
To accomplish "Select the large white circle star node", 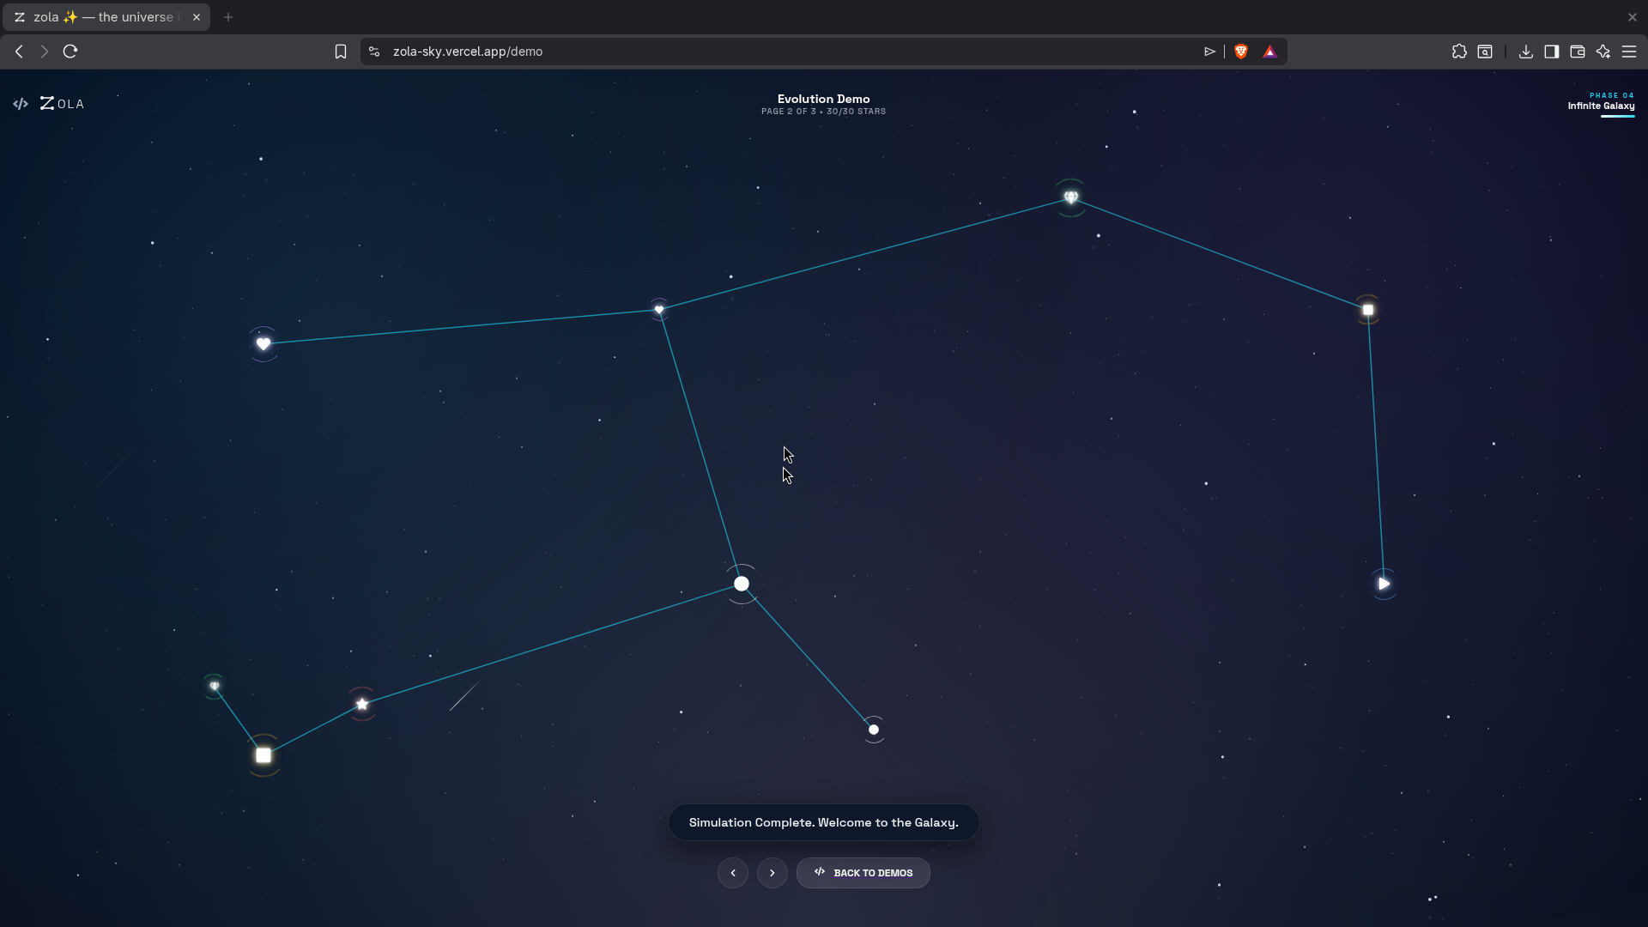I will point(742,584).
